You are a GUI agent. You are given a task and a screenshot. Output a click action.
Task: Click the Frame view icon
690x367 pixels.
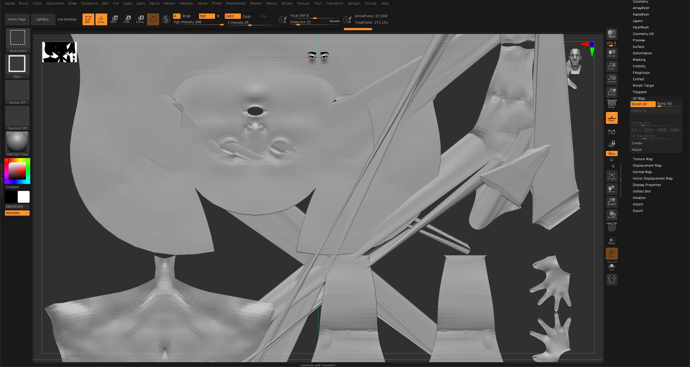click(x=612, y=176)
